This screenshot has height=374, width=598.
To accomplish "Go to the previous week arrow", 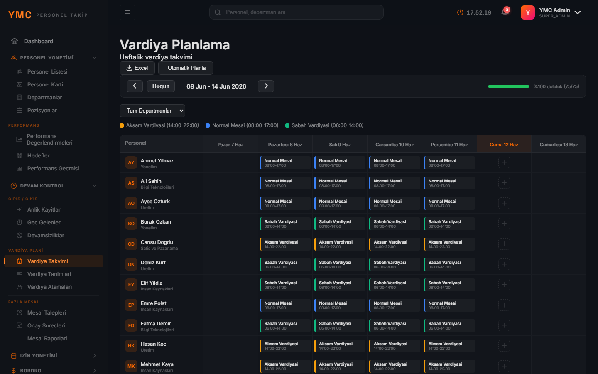I will [135, 86].
